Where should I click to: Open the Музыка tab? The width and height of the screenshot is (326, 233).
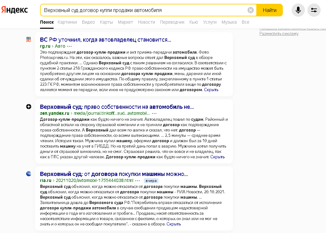coord(229,22)
